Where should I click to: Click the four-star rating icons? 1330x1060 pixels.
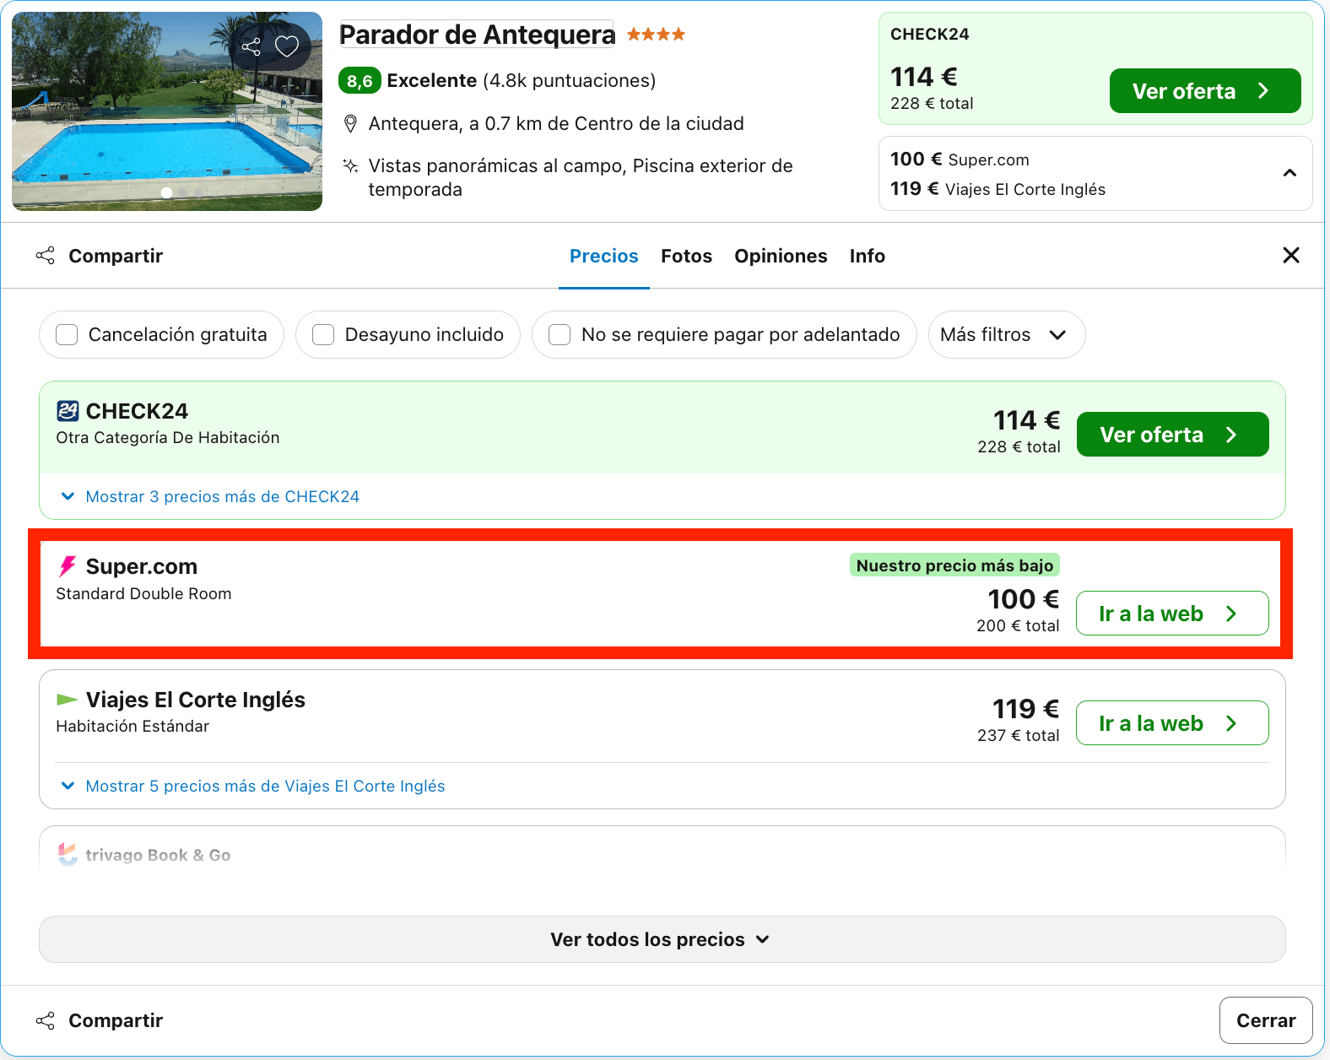coord(656,35)
